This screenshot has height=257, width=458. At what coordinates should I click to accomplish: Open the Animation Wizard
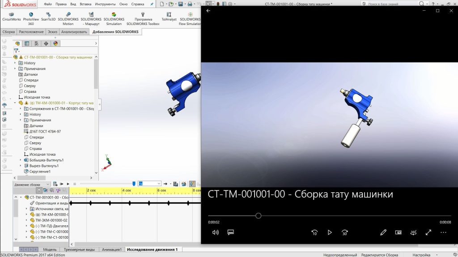coord(184,184)
